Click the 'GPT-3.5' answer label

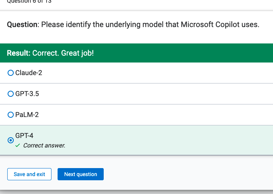coord(27,94)
